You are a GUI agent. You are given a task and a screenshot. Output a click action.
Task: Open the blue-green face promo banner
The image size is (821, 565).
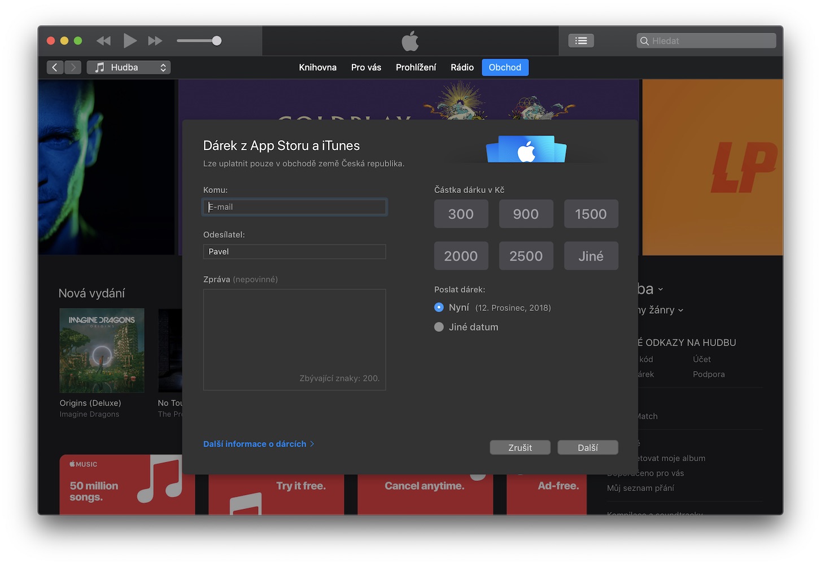click(x=106, y=167)
